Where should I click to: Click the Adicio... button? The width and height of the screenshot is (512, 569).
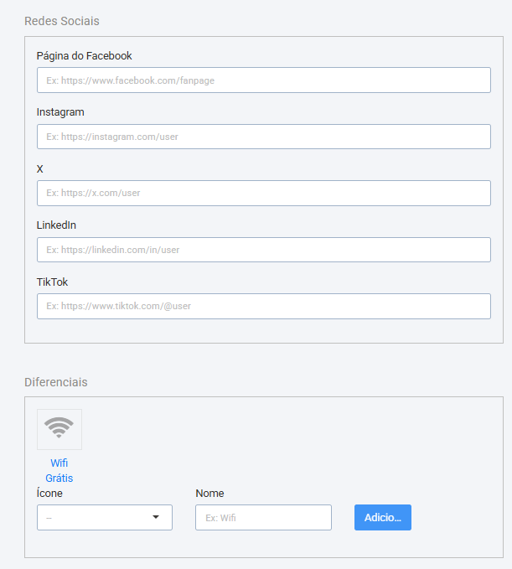click(x=383, y=517)
